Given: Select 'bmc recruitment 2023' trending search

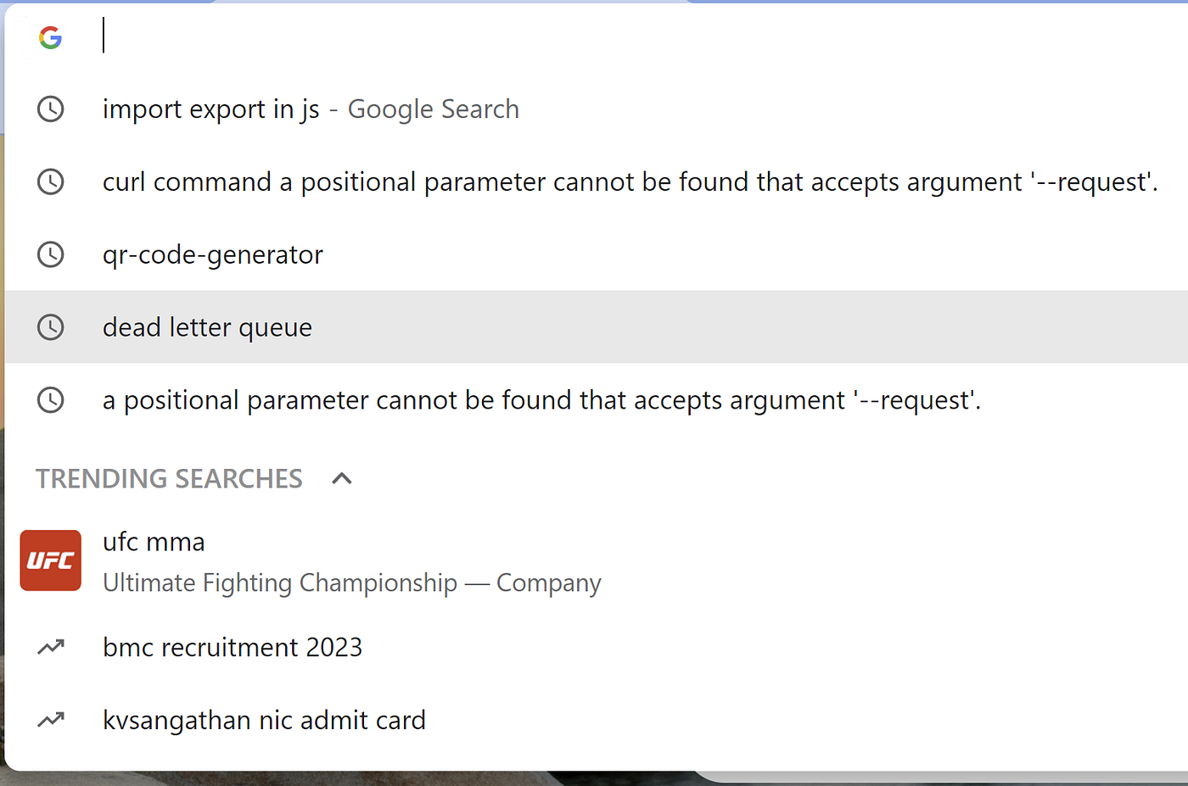Looking at the screenshot, I should [x=233, y=648].
